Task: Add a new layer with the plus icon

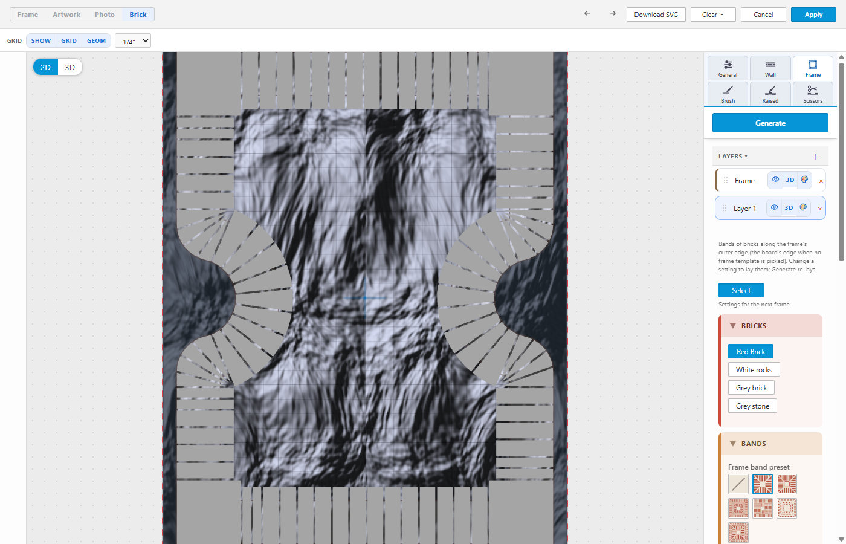Action: tap(816, 157)
